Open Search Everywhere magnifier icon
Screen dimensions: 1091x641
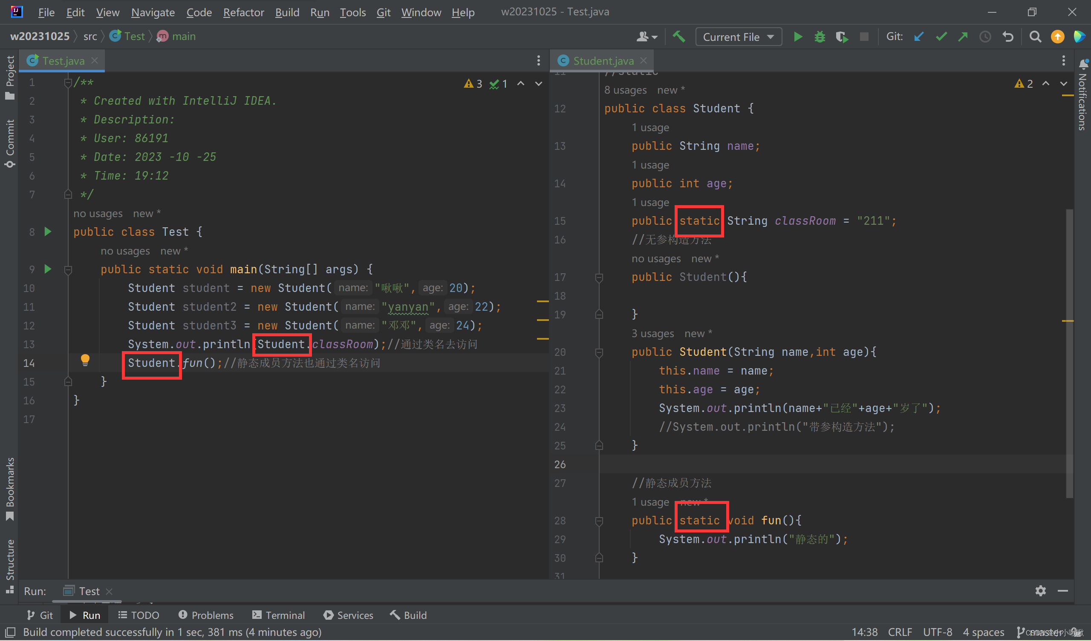point(1035,37)
